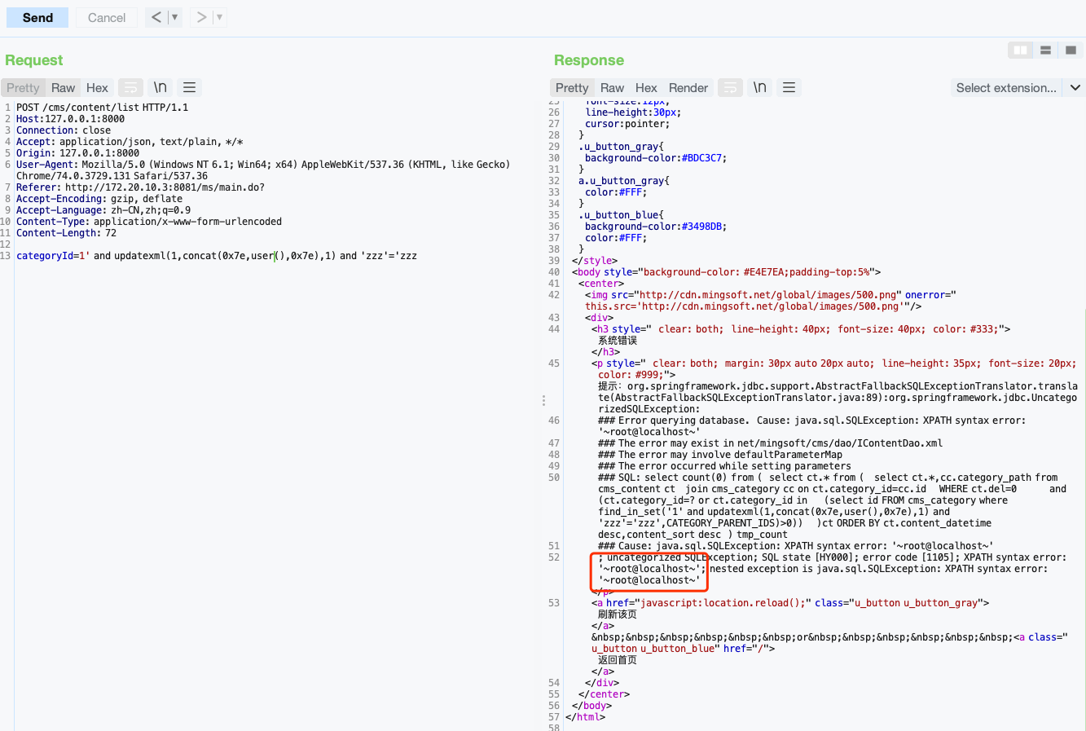Switch Response view to Raw tab
This screenshot has height=731, width=1086.
click(x=612, y=88)
